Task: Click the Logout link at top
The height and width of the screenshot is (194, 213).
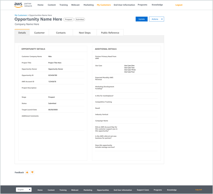Action: 179,5
